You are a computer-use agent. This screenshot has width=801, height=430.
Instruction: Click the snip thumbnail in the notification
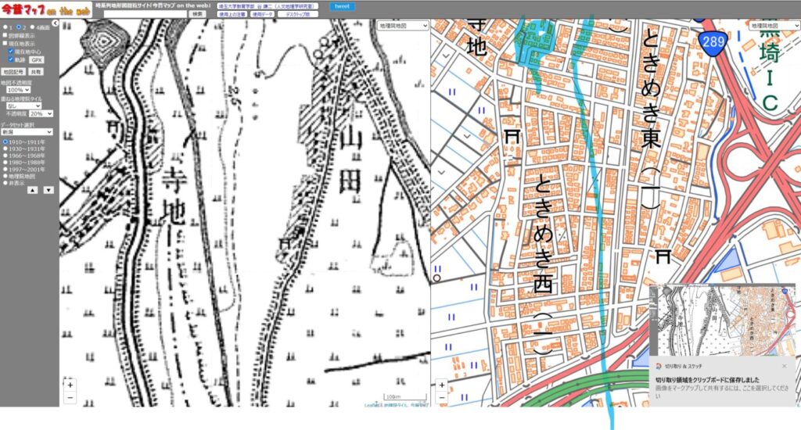722,321
